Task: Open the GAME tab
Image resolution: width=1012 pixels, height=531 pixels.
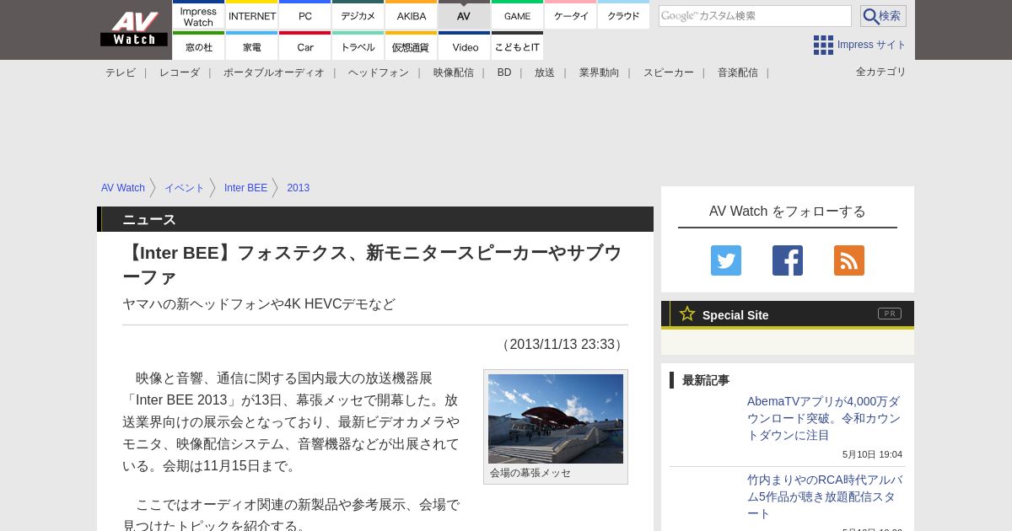Action: click(x=517, y=15)
